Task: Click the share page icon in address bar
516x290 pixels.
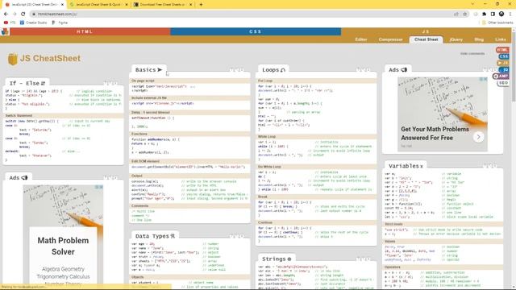Action: coord(456,14)
